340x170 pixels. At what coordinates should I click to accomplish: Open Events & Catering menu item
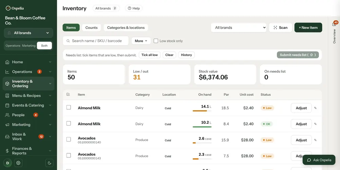pyautogui.click(x=29, y=106)
